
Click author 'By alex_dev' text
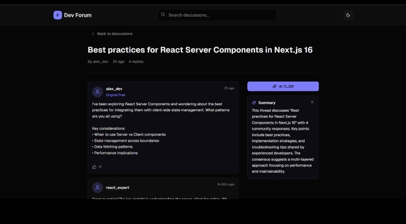coord(98,61)
